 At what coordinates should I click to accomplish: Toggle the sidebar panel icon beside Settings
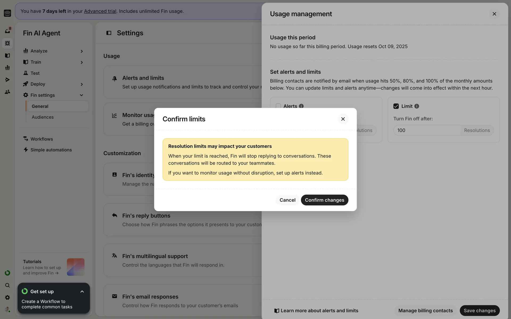click(x=109, y=33)
